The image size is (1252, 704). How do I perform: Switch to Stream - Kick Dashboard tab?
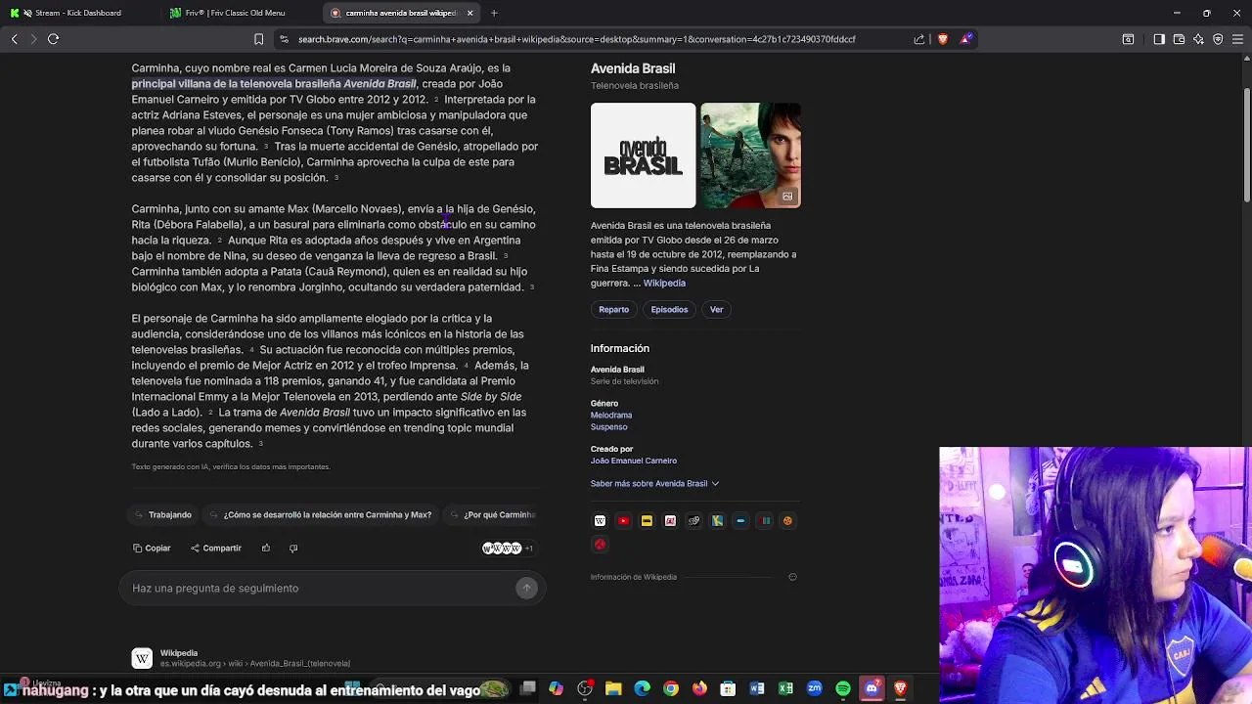click(x=78, y=13)
